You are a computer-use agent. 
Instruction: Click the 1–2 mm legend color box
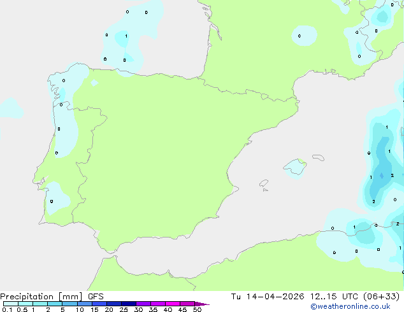[x=40, y=304]
